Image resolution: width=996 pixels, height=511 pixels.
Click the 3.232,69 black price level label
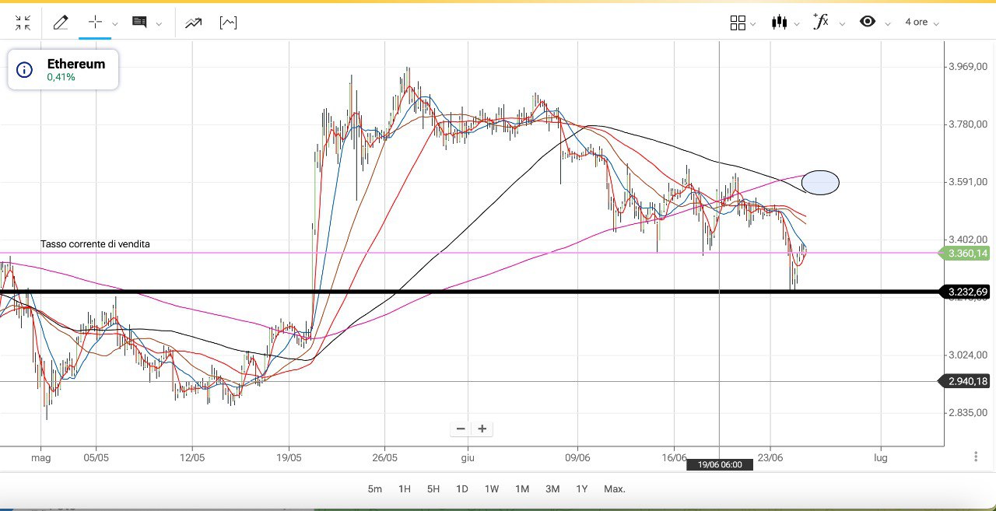pyautogui.click(x=967, y=292)
